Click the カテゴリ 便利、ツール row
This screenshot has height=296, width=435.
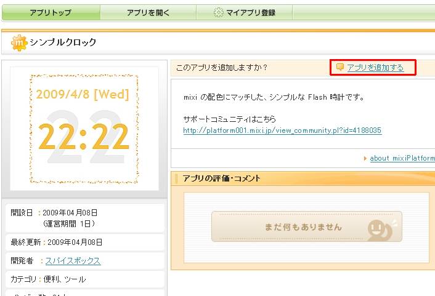85,279
